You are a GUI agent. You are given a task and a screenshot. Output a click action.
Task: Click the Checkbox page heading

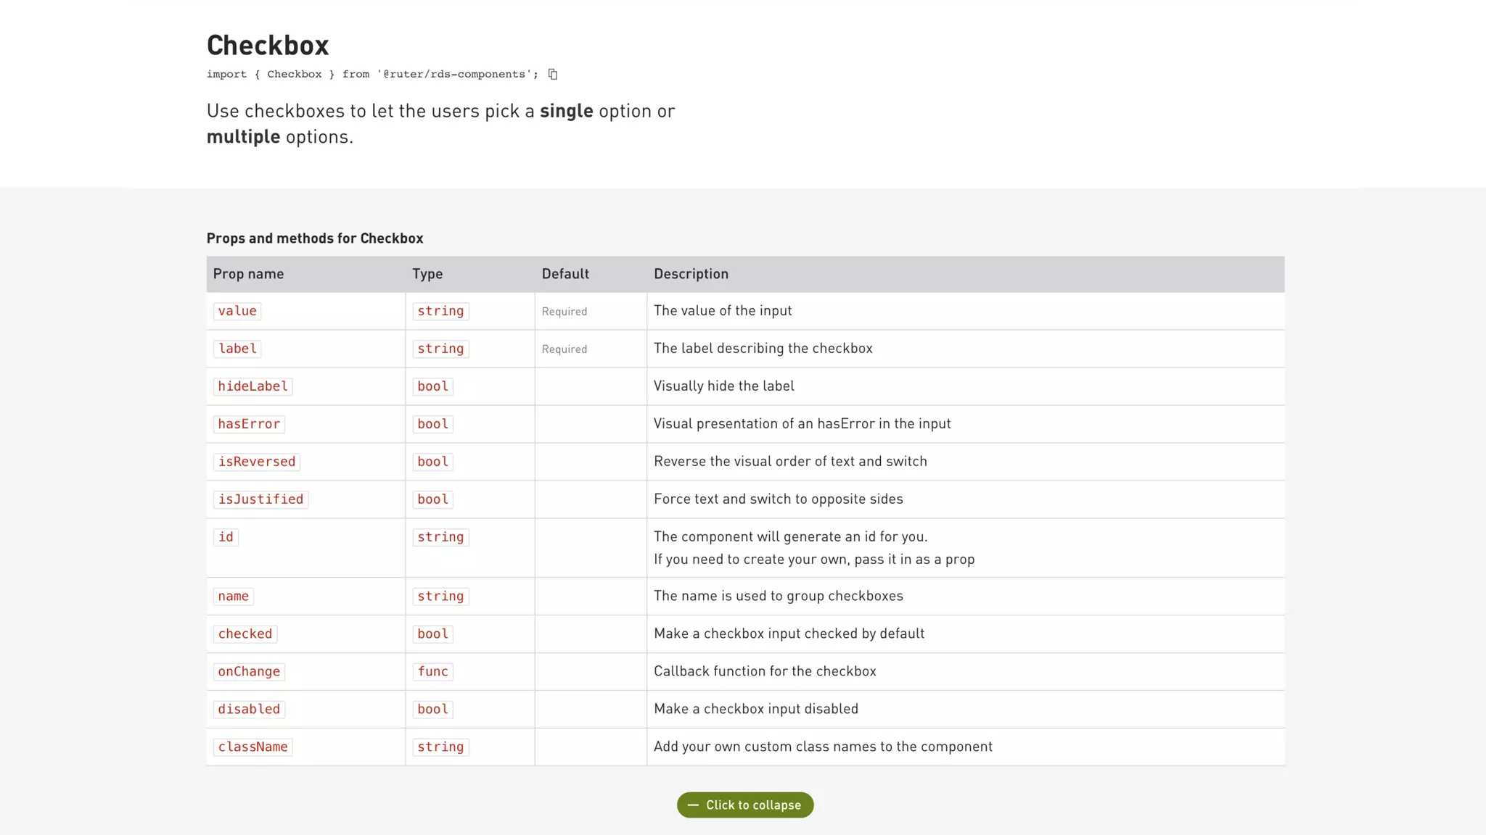[x=268, y=45]
